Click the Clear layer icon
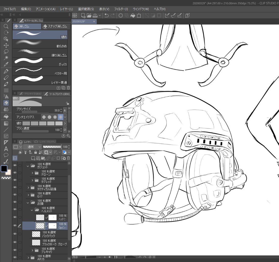This screenshot has width=279, height=262. pos(121,15)
